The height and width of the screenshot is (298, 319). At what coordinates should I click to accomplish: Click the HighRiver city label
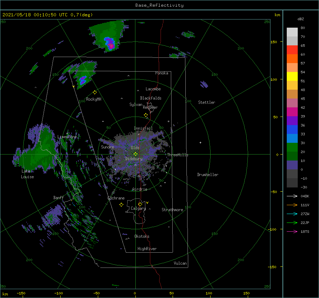pyautogui.click(x=147, y=249)
